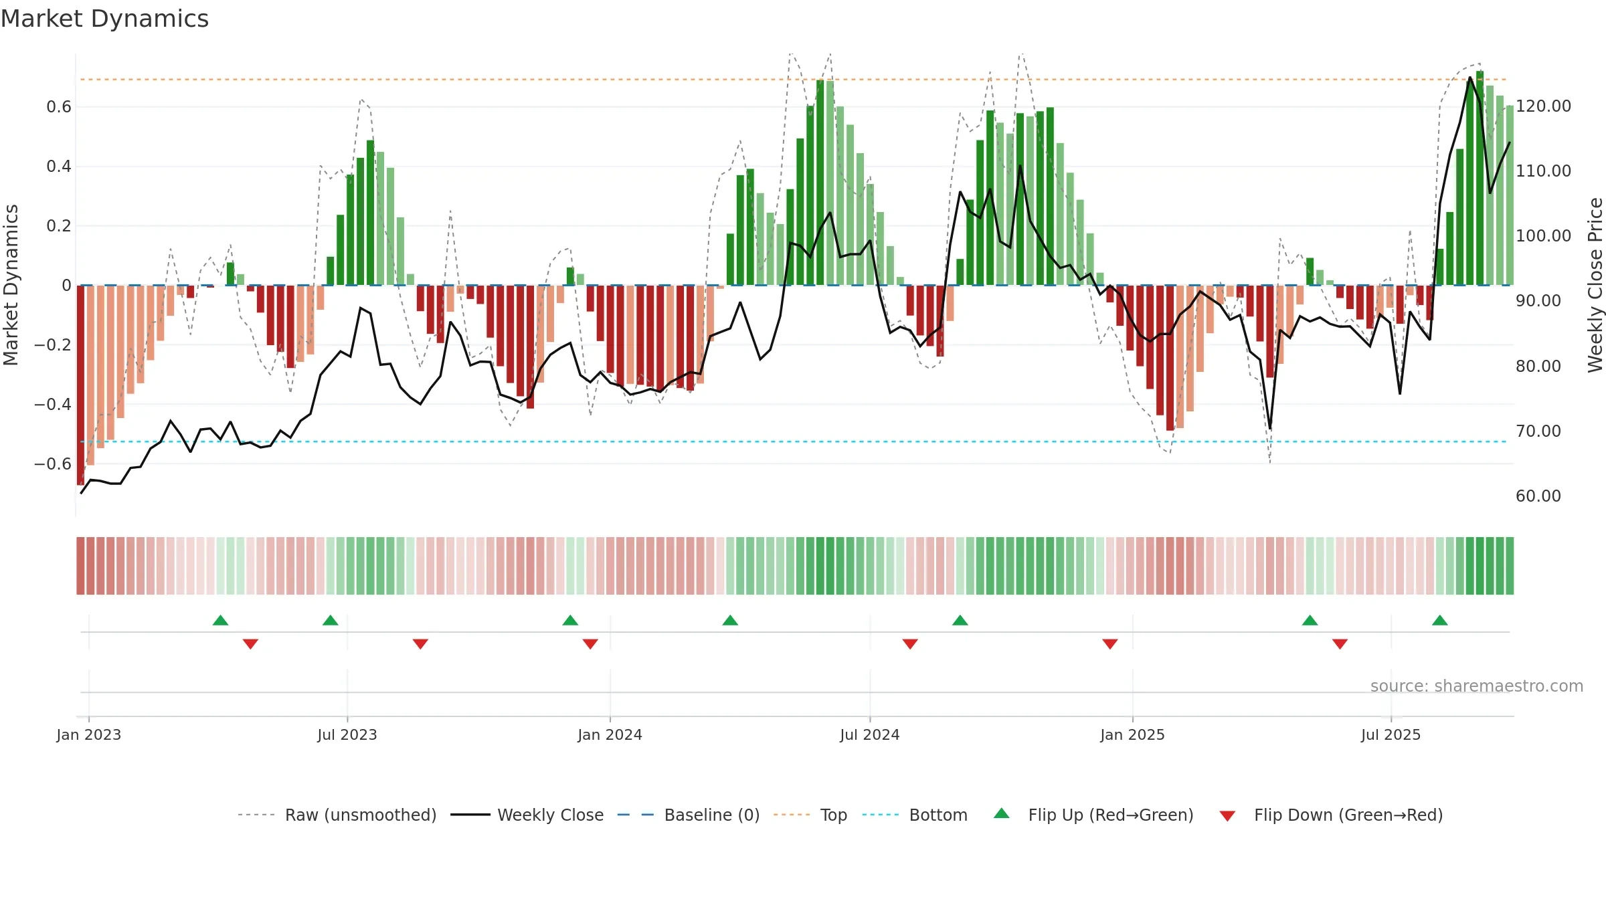1606x903 pixels.
Task: Click the Jul 2024 x-axis label
Action: point(870,734)
